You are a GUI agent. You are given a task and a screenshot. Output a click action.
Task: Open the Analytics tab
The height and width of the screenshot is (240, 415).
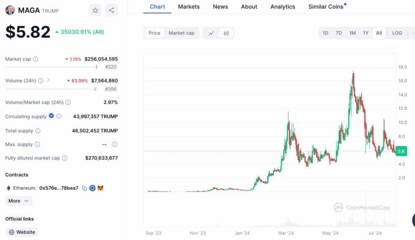(282, 6)
